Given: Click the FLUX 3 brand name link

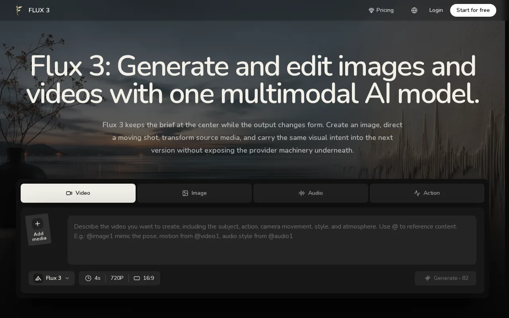Looking at the screenshot, I should 39,10.
